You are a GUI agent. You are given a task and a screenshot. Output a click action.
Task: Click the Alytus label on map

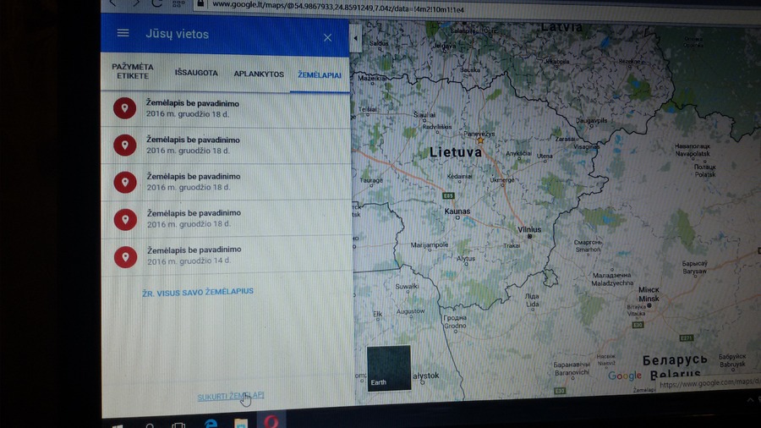click(466, 258)
